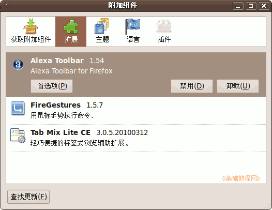Click the Alexa Toolbar logo icon
The image size is (272, 210).
[18, 65]
